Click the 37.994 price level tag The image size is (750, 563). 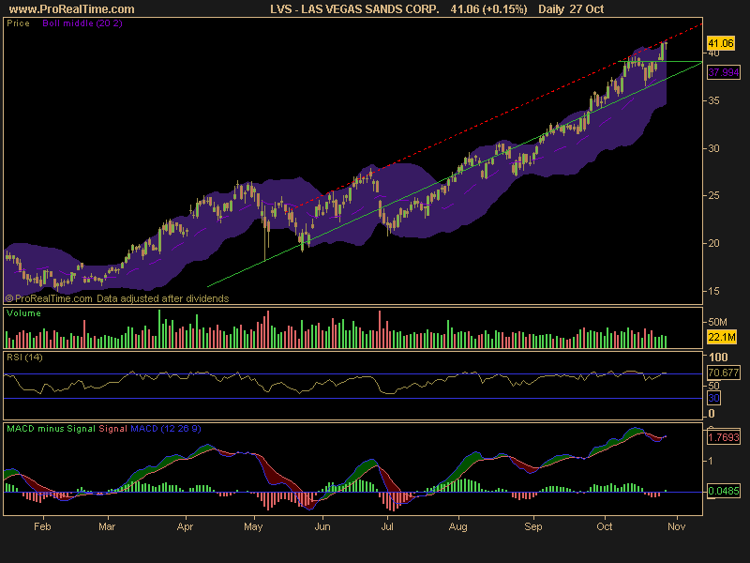click(724, 70)
